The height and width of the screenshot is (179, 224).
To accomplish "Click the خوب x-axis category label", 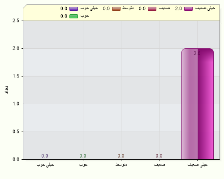I will (83, 165).
